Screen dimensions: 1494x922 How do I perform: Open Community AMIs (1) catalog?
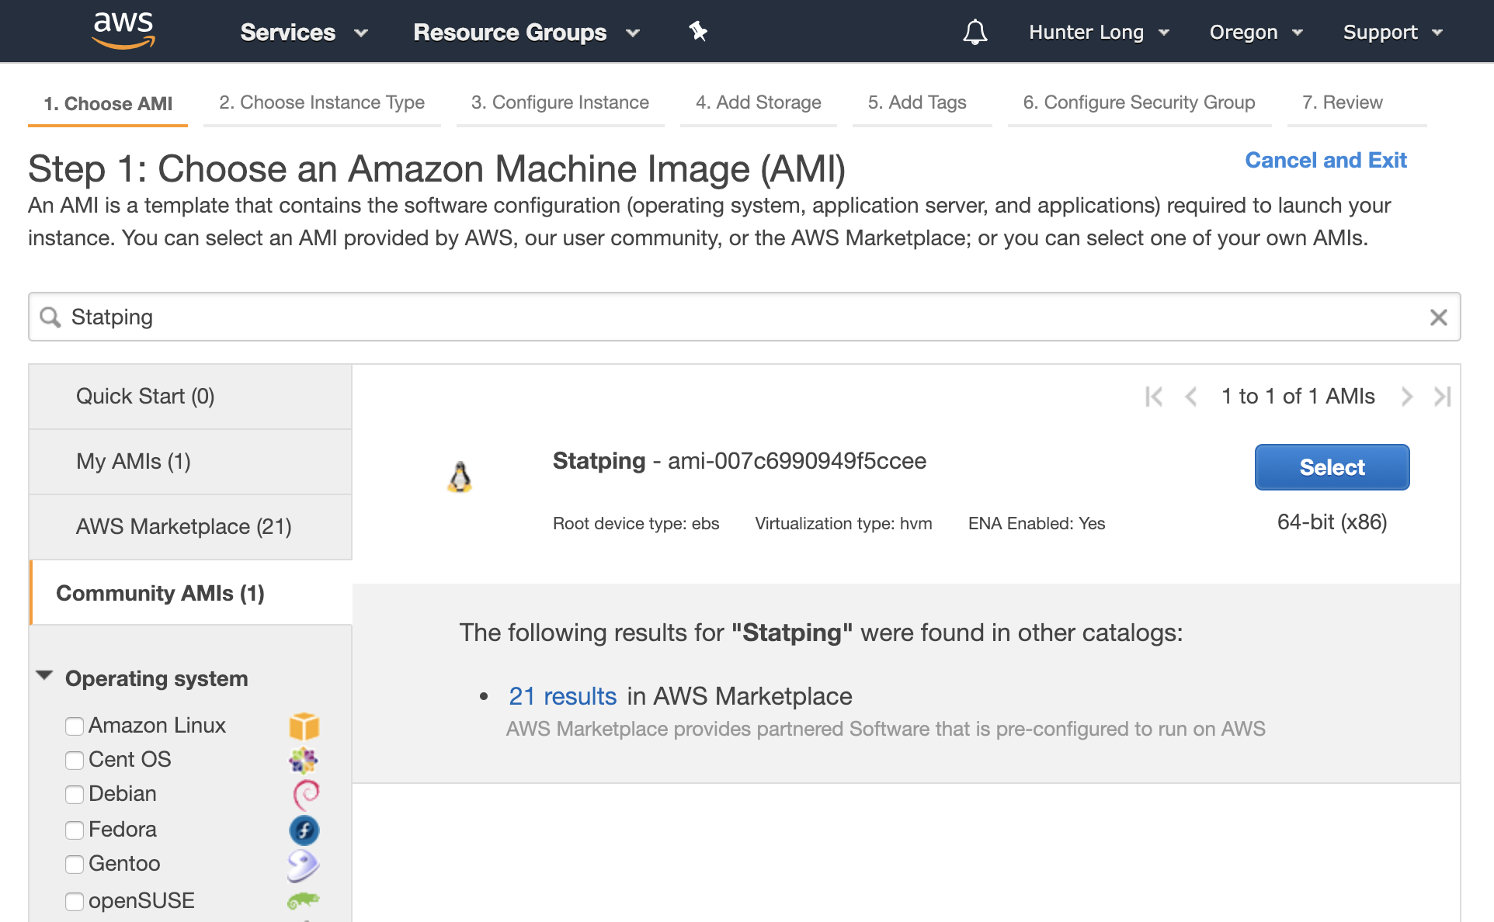click(191, 593)
